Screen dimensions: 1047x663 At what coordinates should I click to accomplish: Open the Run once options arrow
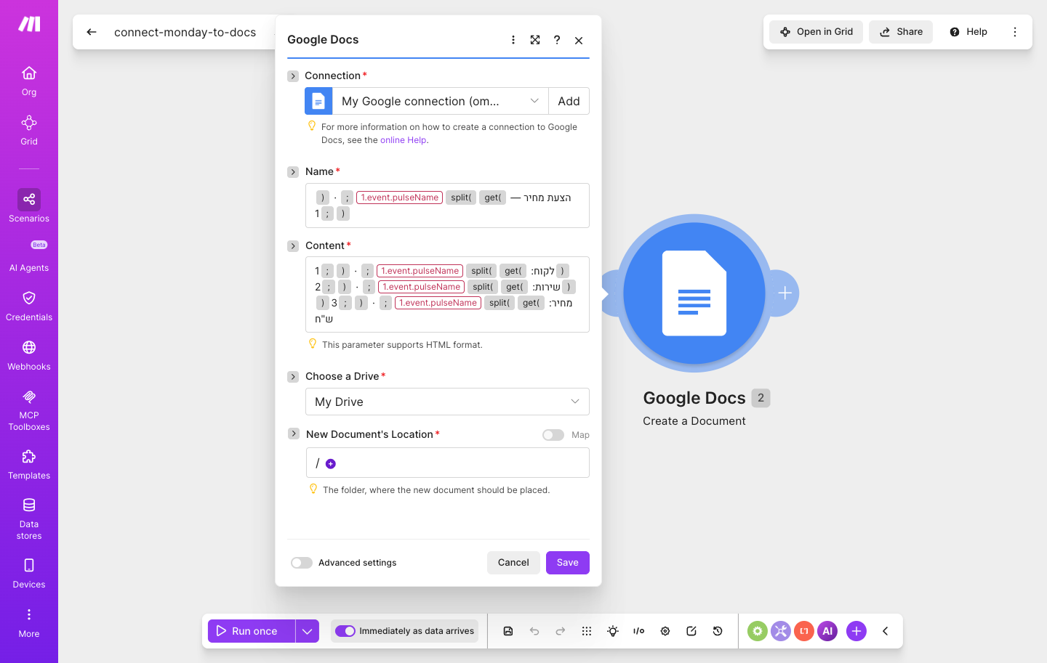(308, 631)
